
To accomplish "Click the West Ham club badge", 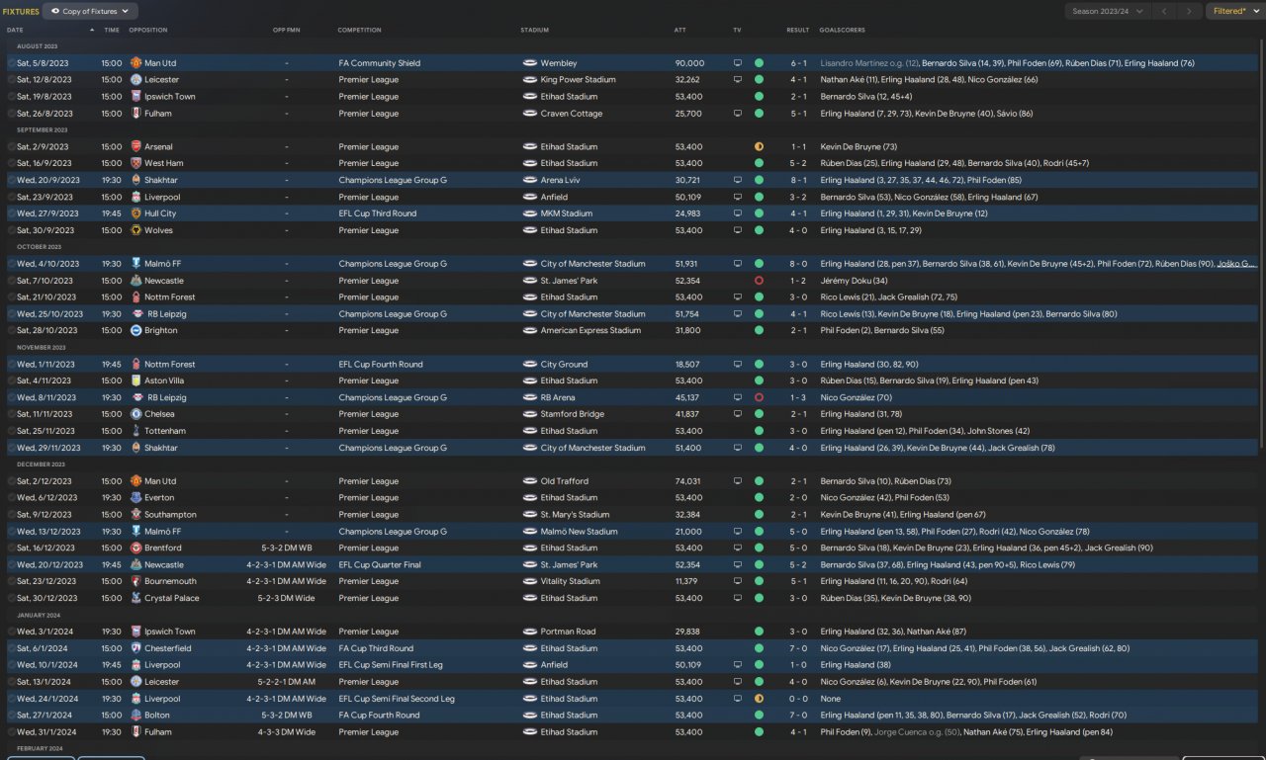I will [x=136, y=164].
